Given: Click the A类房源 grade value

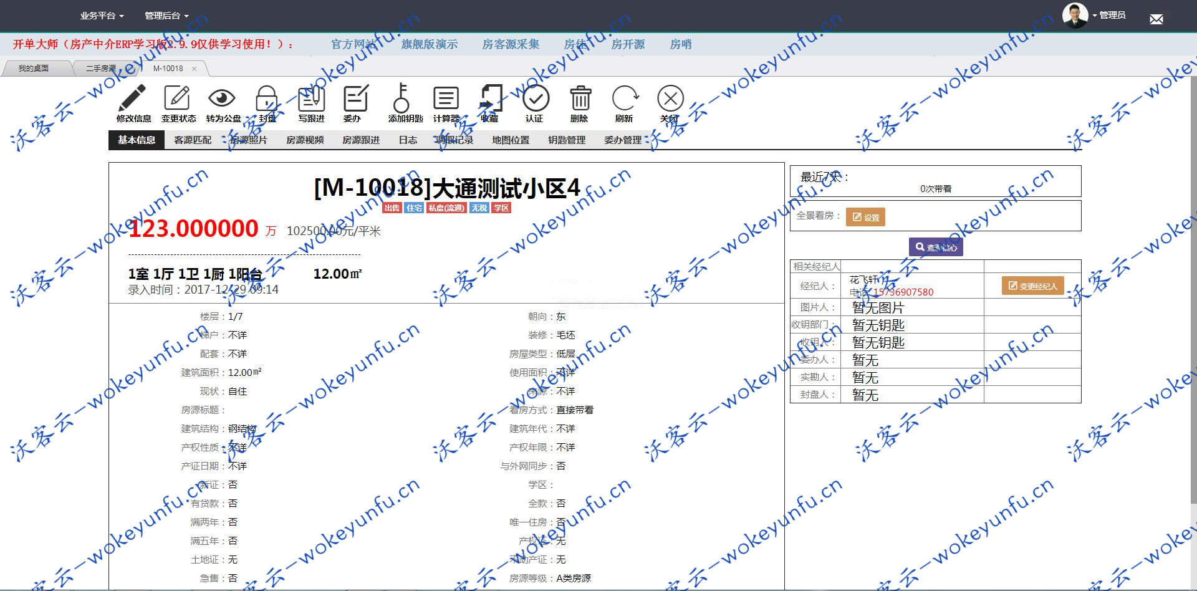Looking at the screenshot, I should point(574,578).
